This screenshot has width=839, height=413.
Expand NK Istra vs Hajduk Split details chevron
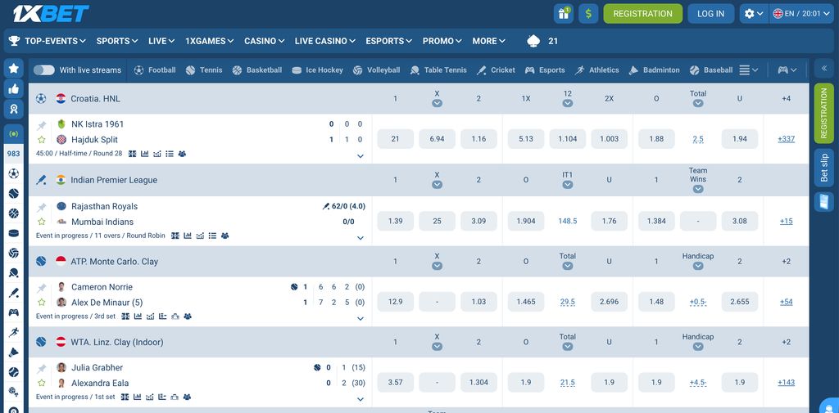coord(361,156)
